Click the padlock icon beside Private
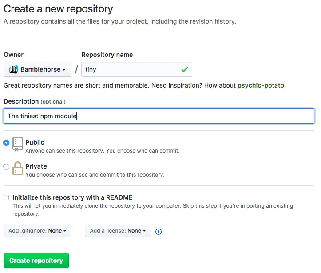321x273 pixels. (18, 168)
